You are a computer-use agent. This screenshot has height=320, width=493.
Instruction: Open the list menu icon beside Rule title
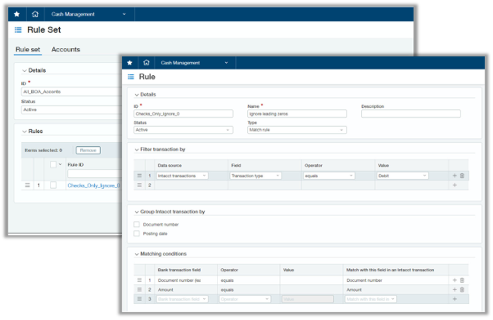click(x=131, y=77)
